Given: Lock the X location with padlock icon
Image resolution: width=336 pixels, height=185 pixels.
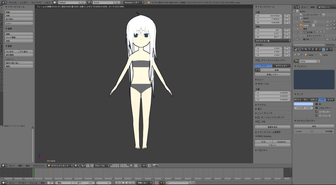Looking at the screenshot, I should (x=287, y=15).
